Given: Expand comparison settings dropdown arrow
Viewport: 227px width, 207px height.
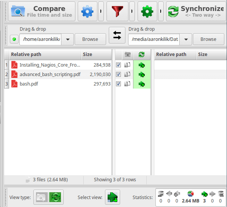Looking at the screenshot, I should tap(101, 11).
